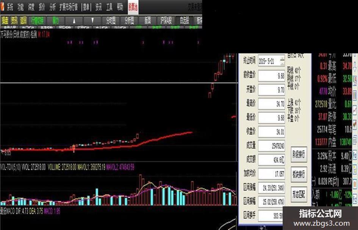Select the 沪深A股 toolbar button

[x=166, y=21]
